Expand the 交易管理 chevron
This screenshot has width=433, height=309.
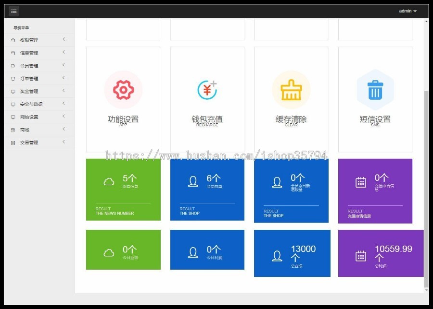click(64, 142)
